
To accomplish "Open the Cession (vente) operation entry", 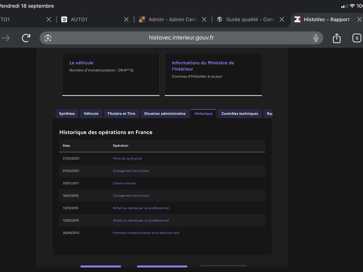I will click(x=124, y=183).
